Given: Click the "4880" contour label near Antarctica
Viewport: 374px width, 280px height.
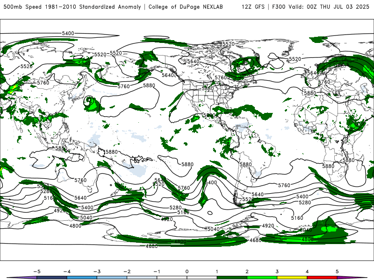Looking at the screenshot, I should [151, 246].
